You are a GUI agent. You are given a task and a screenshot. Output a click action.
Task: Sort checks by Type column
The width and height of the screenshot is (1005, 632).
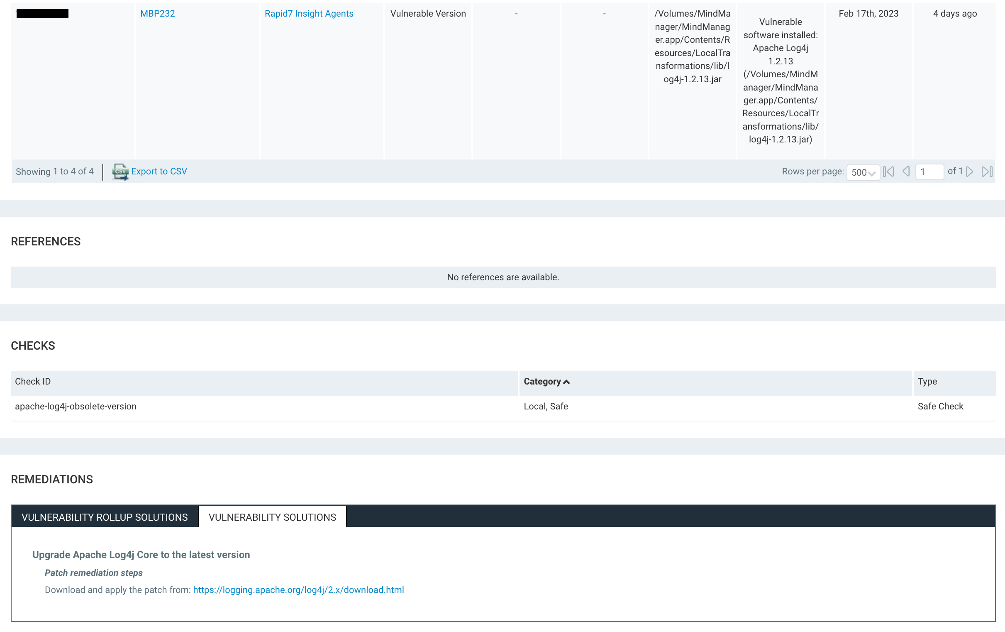(927, 381)
